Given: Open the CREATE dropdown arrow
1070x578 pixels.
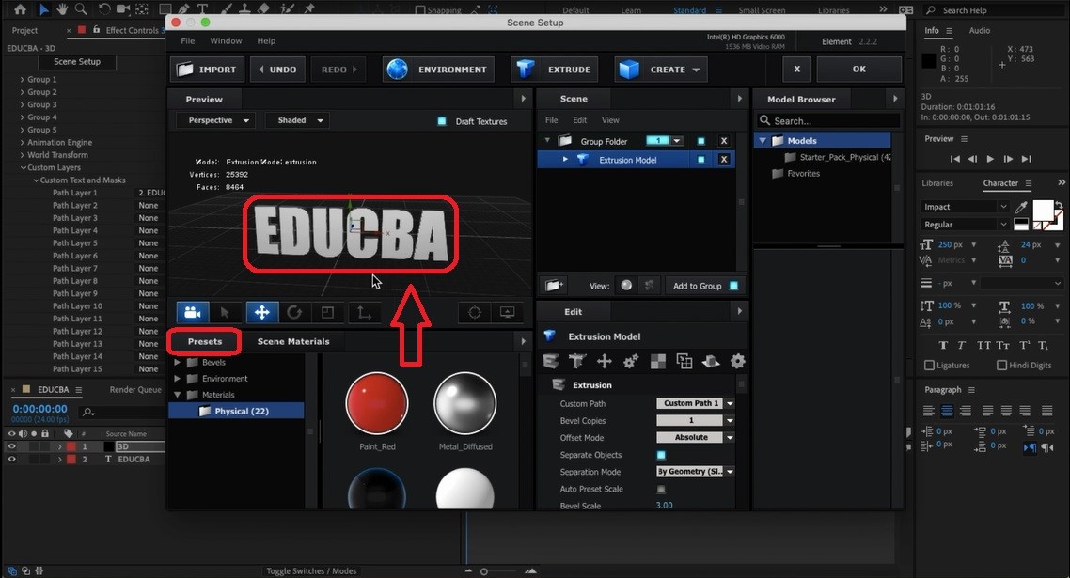Looking at the screenshot, I should tap(696, 70).
